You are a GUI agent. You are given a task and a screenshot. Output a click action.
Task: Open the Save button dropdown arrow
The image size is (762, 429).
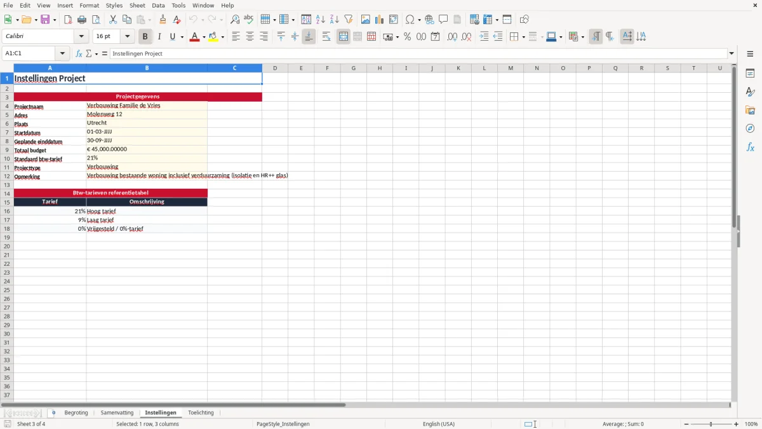click(x=54, y=20)
